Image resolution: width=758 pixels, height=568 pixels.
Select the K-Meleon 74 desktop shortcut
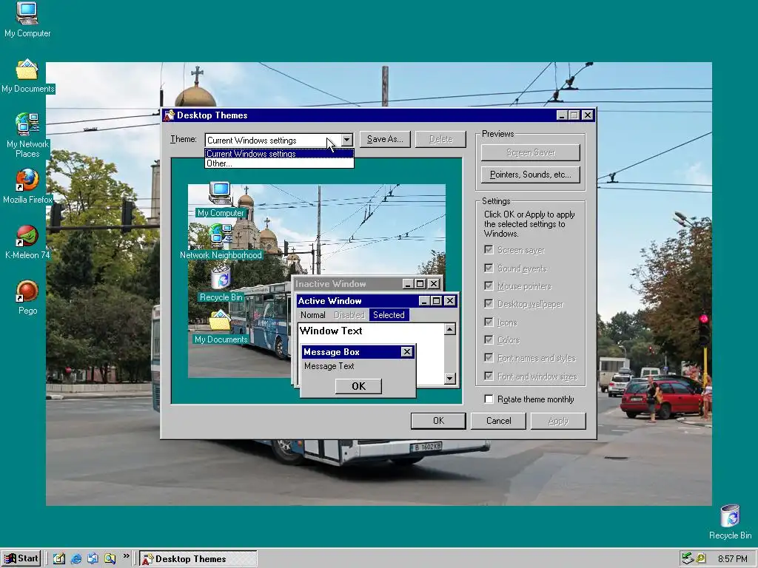[27, 242]
